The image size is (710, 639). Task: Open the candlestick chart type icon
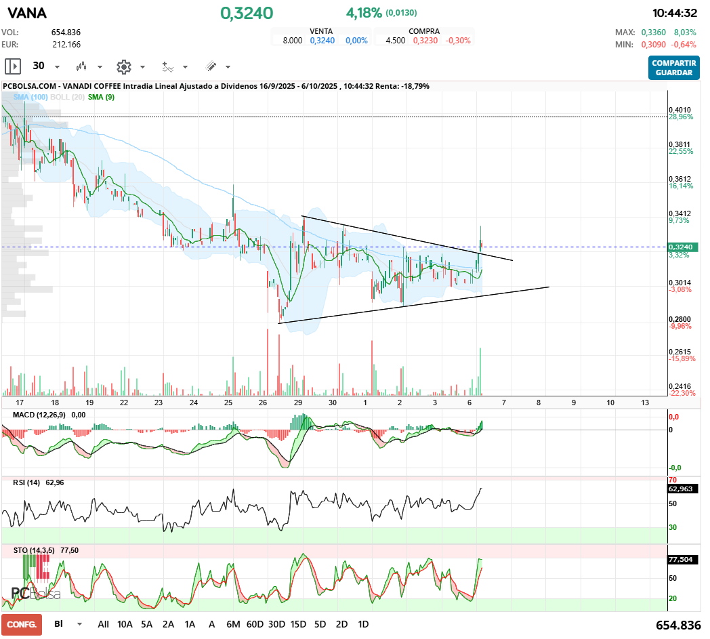click(81, 66)
